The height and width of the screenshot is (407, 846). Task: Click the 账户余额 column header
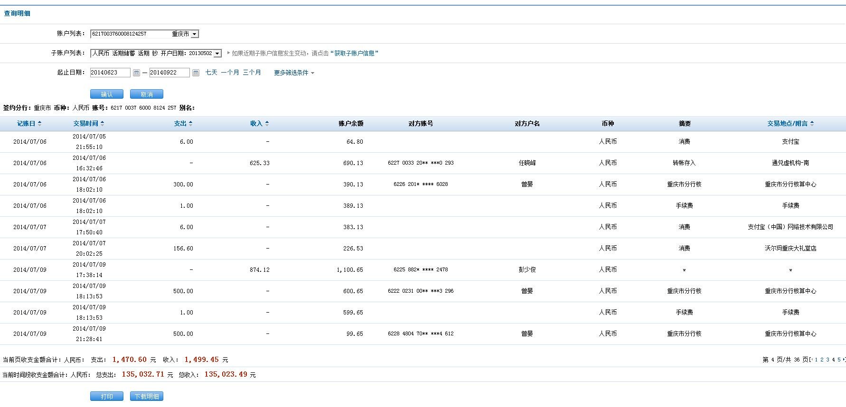351,123
